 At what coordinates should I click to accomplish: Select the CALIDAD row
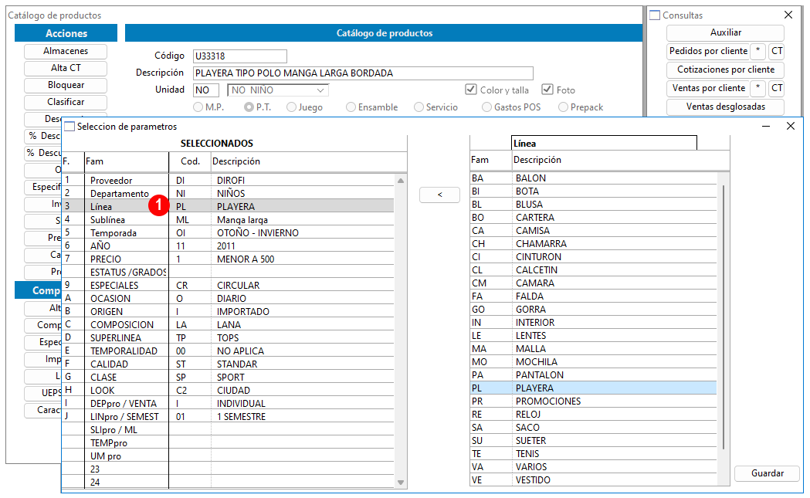coord(228,364)
